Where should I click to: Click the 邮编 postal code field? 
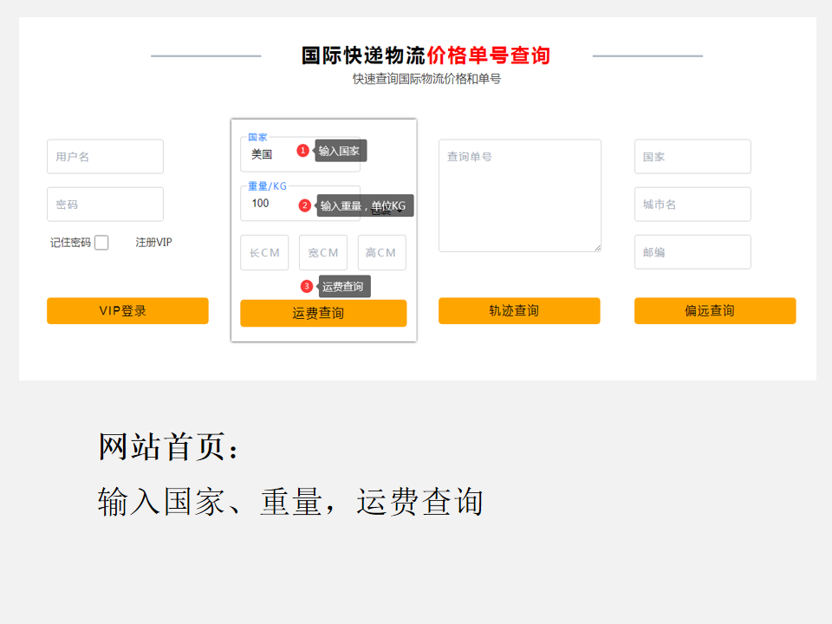point(692,252)
